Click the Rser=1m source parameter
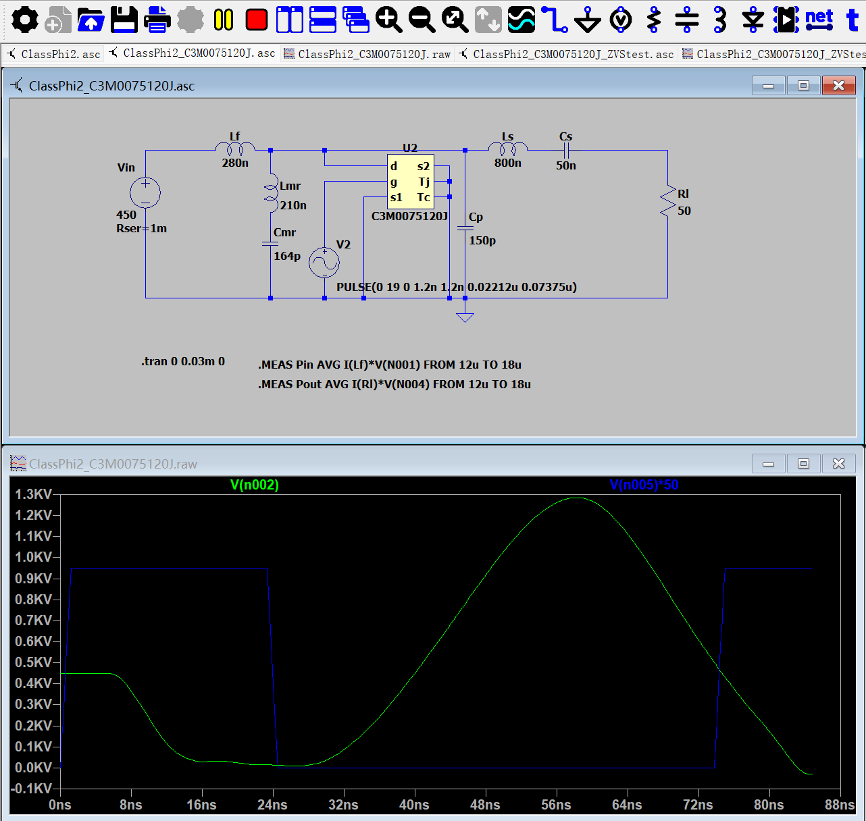The image size is (866, 821). [x=141, y=228]
